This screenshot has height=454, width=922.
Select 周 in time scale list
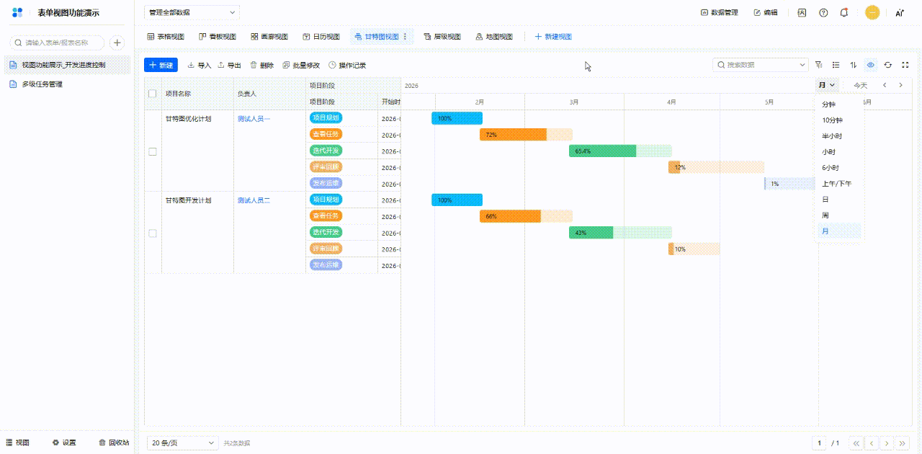pos(838,215)
